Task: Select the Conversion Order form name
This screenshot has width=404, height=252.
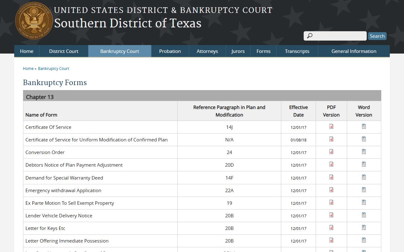Action: click(x=45, y=152)
